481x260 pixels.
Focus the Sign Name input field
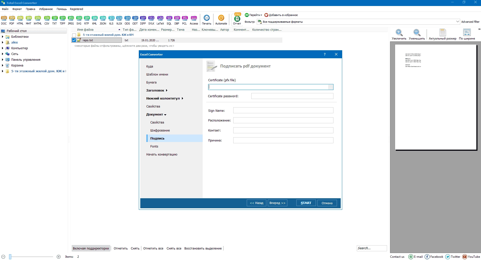pos(283,110)
